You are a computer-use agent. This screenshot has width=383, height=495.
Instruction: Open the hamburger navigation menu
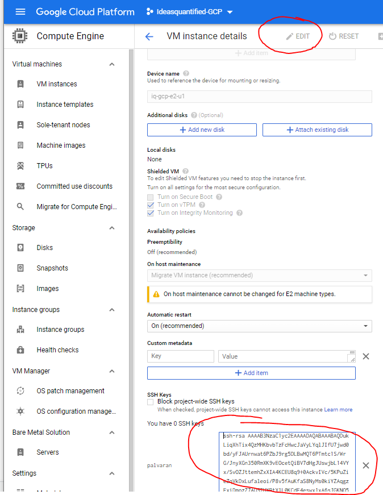[20, 12]
